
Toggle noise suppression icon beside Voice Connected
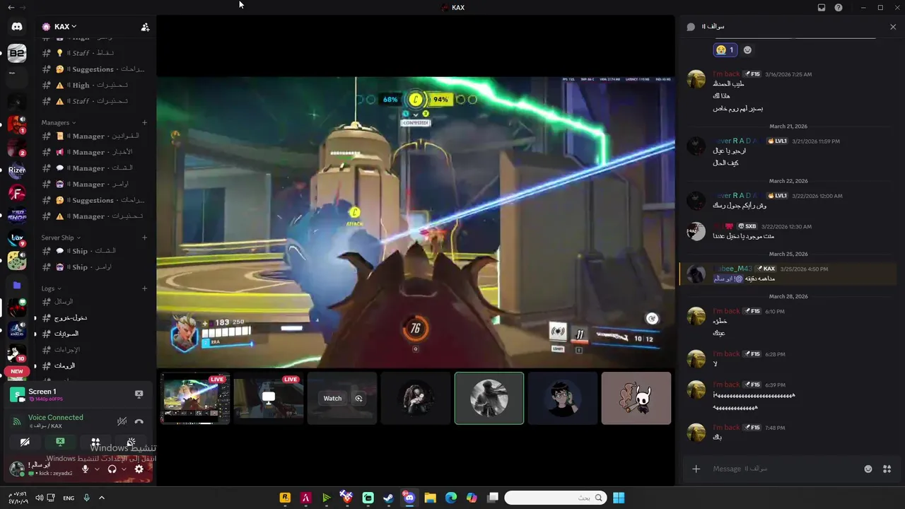122,421
